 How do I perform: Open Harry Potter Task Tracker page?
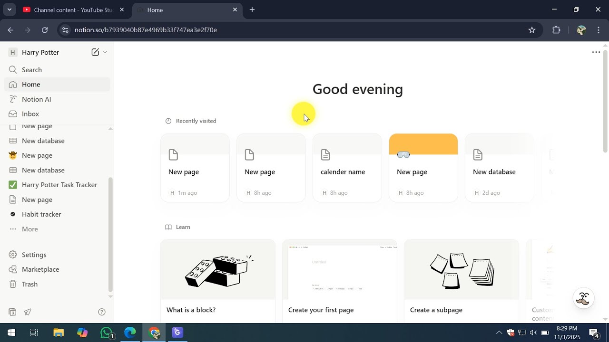coord(57,185)
